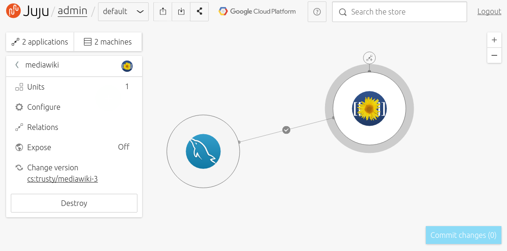This screenshot has height=251, width=507.
Task: Select the MySQL dolphin application on canvas
Action: point(204,152)
